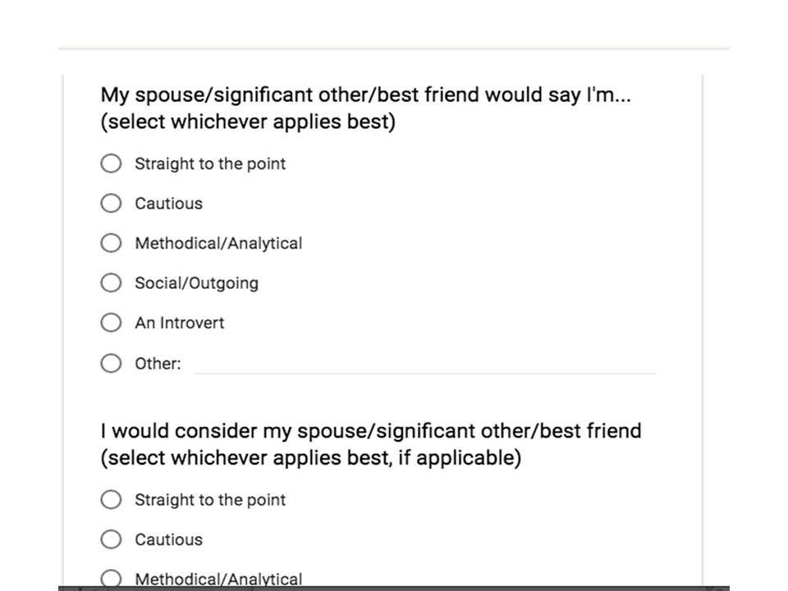Choose Cautious radio under 'I would consider' question
The height and width of the screenshot is (591, 788).
point(111,539)
